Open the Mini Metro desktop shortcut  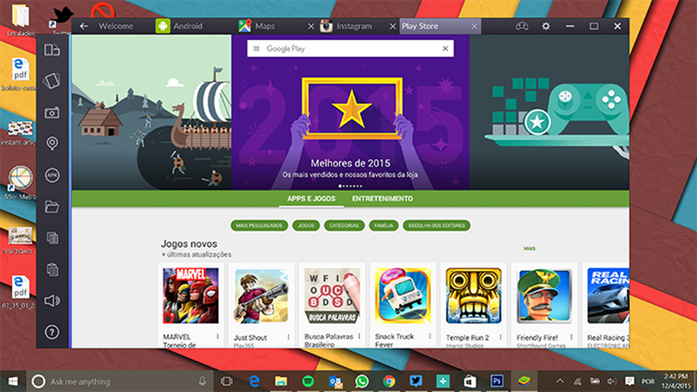(20, 183)
